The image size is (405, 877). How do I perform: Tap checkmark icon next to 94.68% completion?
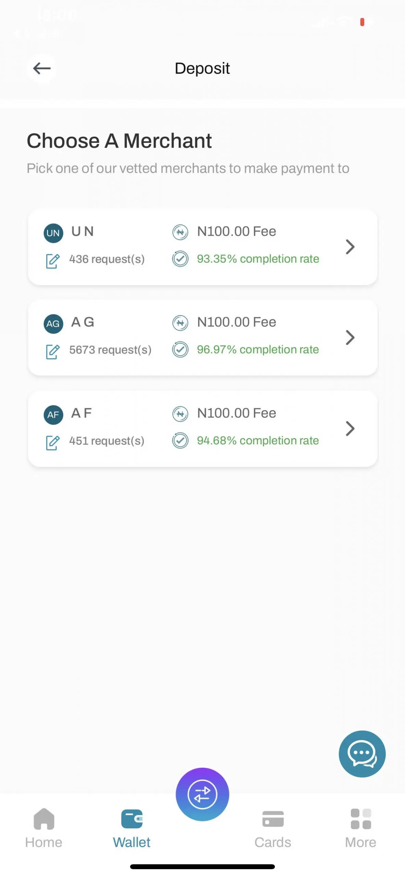coord(180,441)
